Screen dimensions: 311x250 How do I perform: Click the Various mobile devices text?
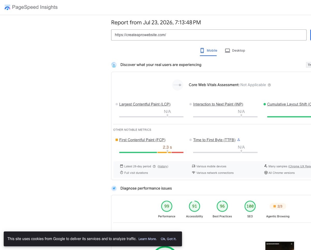[x=211, y=166]
